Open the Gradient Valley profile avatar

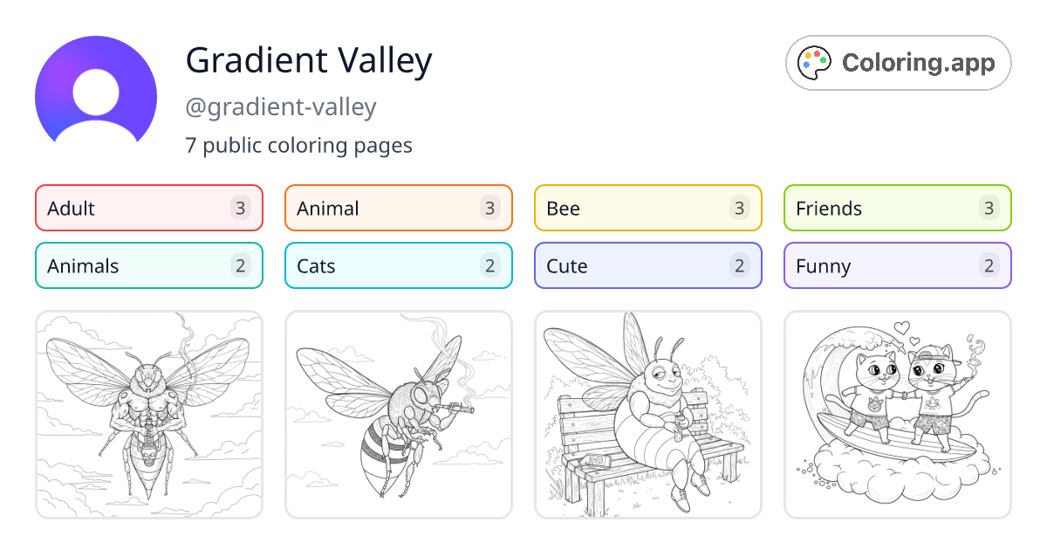coord(96,93)
